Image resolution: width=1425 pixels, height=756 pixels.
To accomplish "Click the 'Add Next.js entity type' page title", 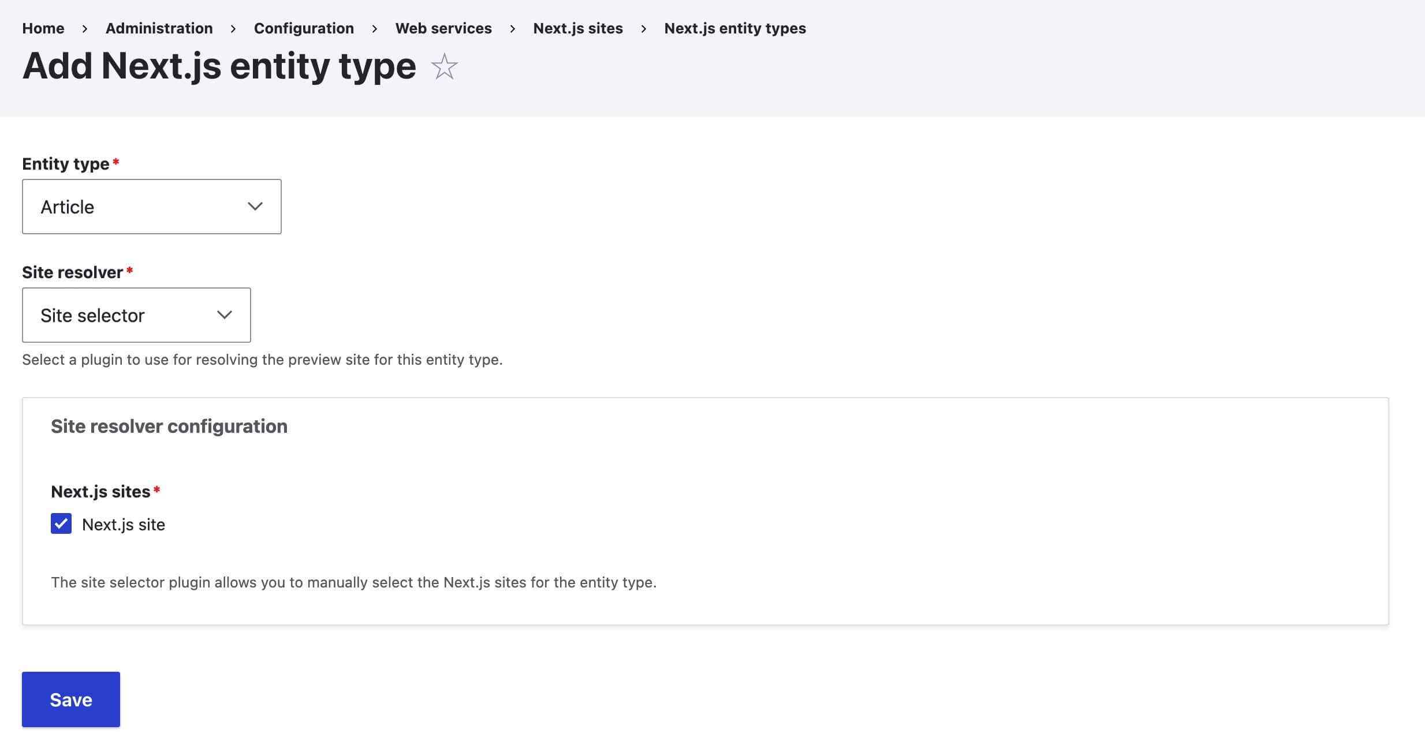I will (219, 66).
